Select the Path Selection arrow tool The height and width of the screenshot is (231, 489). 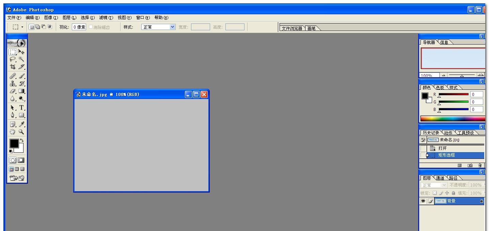point(13,108)
